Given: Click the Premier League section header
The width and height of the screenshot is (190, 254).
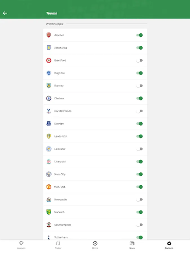Looking at the screenshot, I should (55, 24).
